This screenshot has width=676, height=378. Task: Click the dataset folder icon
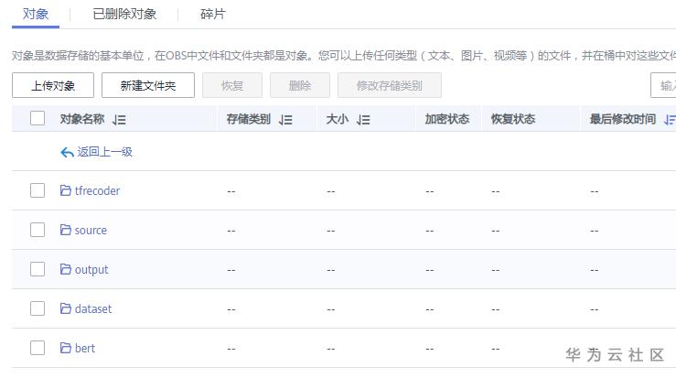point(66,308)
